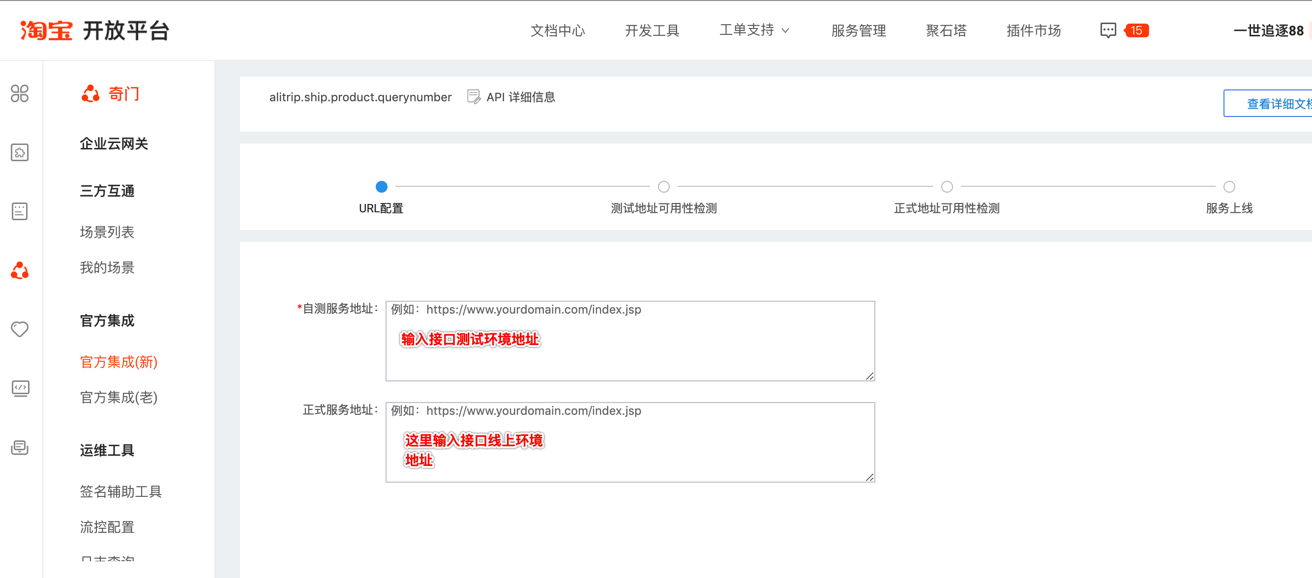1312x578 pixels.
Task: Select the URL配置 step circle
Action: coord(382,187)
